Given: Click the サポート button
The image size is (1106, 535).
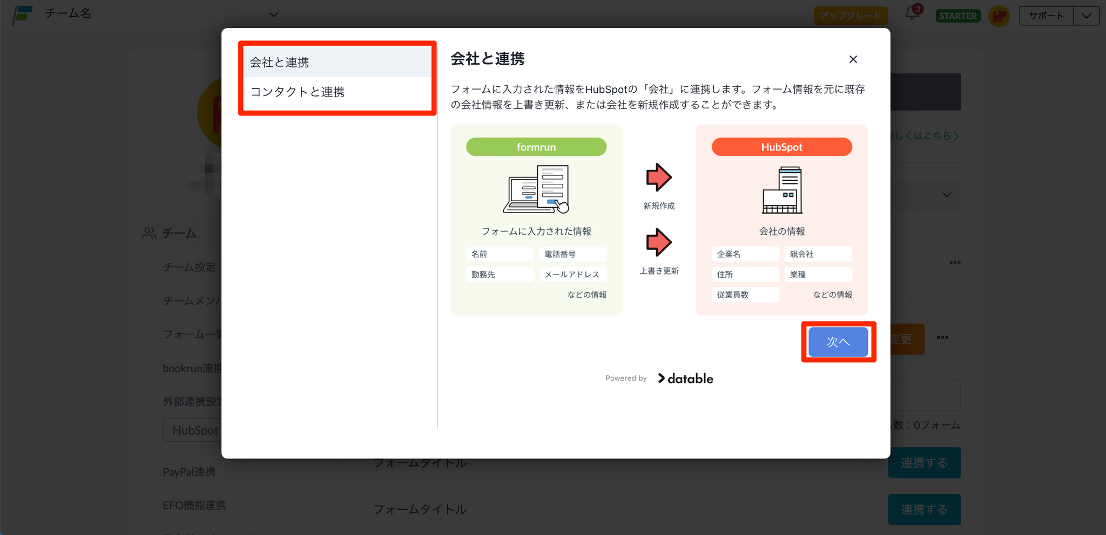Looking at the screenshot, I should [1046, 16].
